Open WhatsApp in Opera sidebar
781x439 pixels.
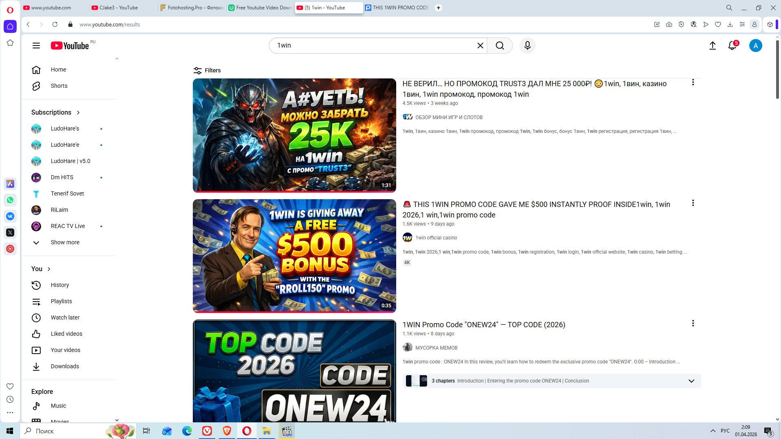10,200
